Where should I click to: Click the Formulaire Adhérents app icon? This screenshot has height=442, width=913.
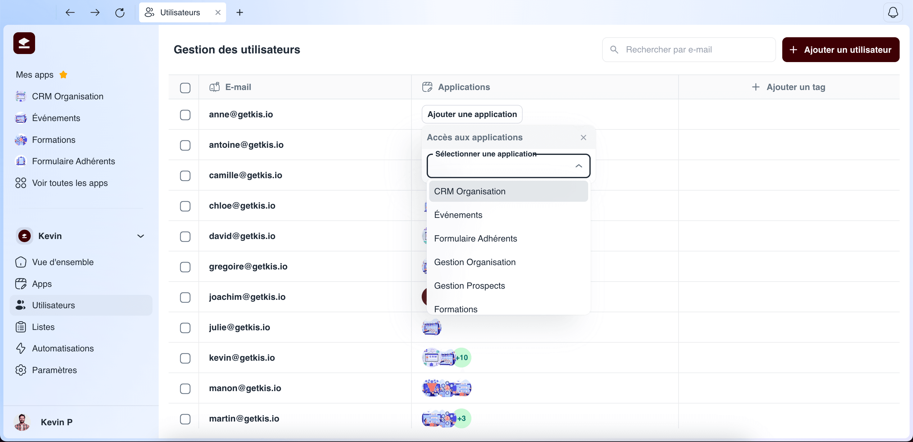(x=20, y=161)
